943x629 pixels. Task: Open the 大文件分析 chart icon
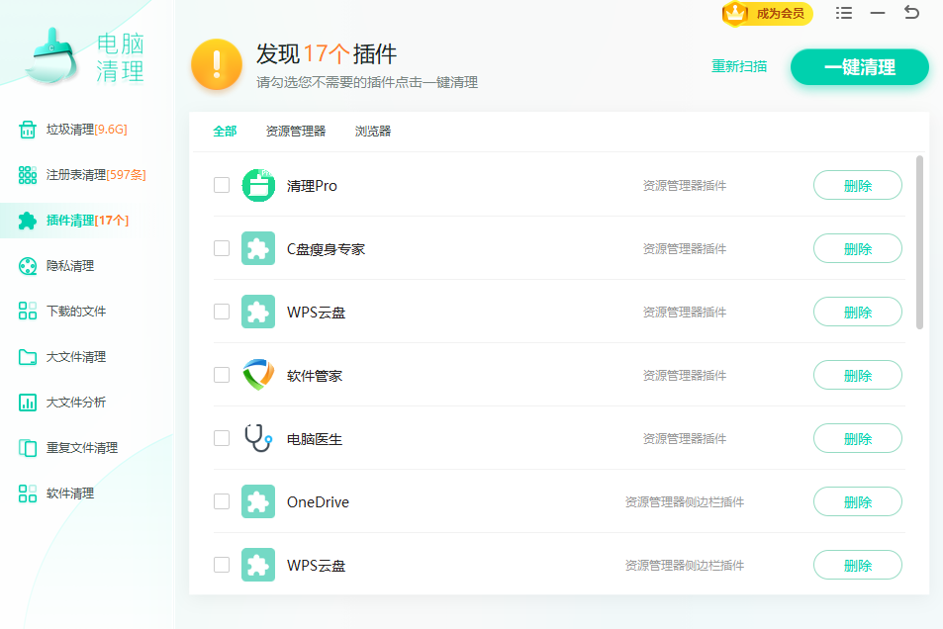pyautogui.click(x=28, y=403)
